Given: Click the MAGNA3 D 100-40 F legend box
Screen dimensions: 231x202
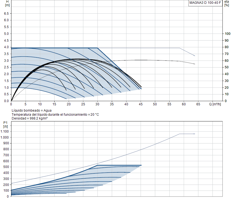Looking at the screenshot, I should click(205, 3).
